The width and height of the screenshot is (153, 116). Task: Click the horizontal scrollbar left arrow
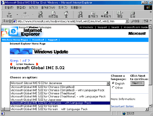pyautogui.click(x=3, y=109)
